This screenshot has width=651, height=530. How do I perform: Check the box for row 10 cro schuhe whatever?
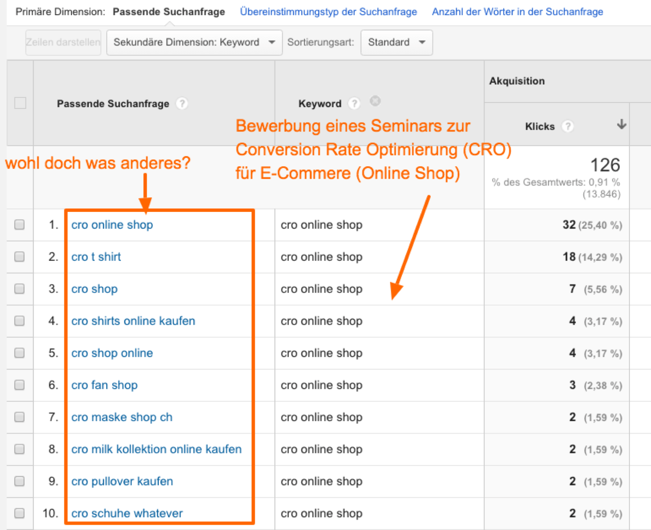19,513
